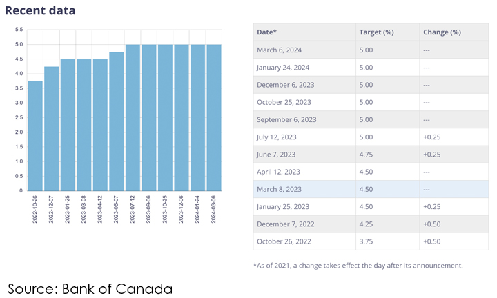Click the Target (%) column header

tap(376, 32)
